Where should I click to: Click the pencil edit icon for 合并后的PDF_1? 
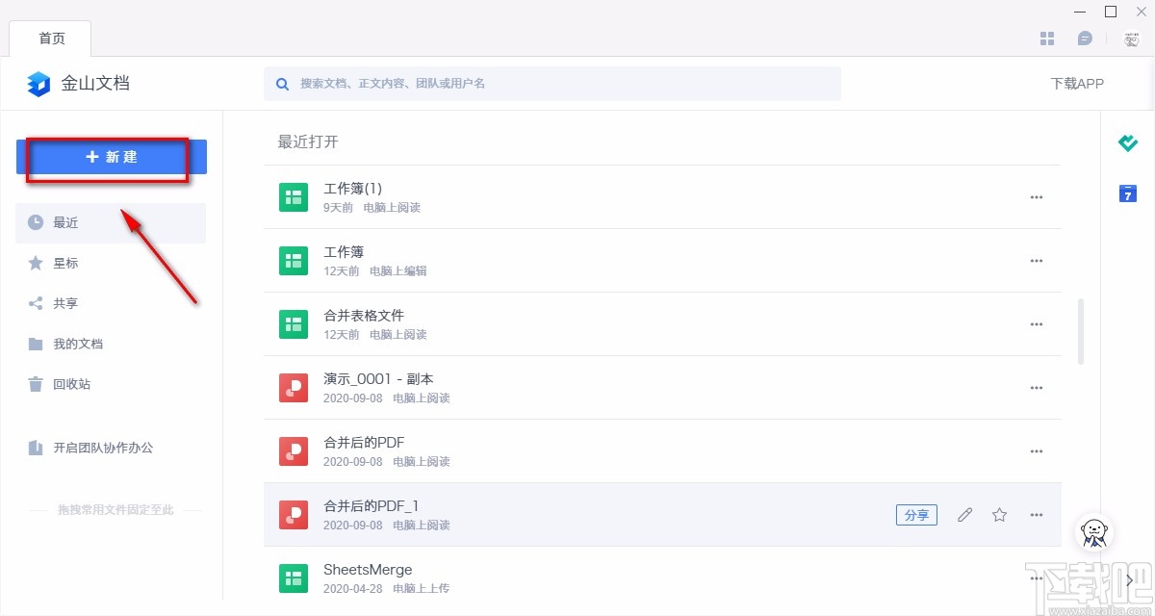[x=964, y=515]
